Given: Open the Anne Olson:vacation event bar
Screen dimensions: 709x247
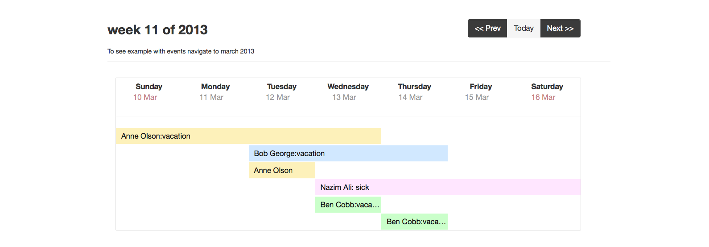Looking at the screenshot, I should 248,136.
